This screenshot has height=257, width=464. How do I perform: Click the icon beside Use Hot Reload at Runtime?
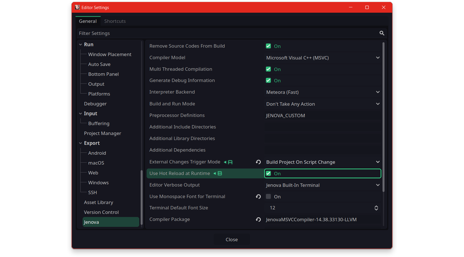pos(218,174)
